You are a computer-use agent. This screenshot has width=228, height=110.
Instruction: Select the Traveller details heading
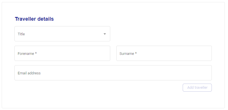coord(34,19)
